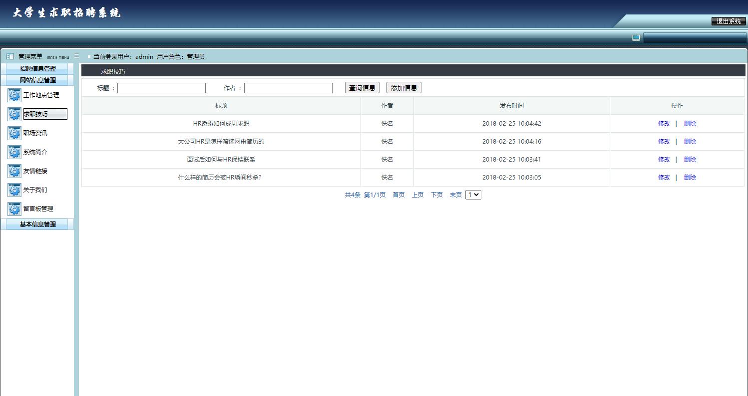Expand the 基本信息管理 menu section

tap(37, 224)
